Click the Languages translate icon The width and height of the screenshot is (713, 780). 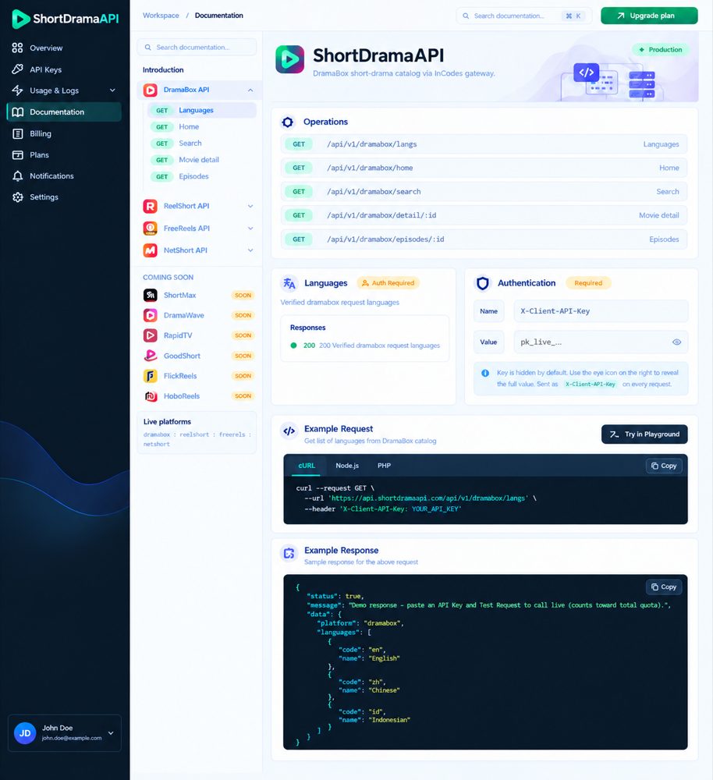289,283
